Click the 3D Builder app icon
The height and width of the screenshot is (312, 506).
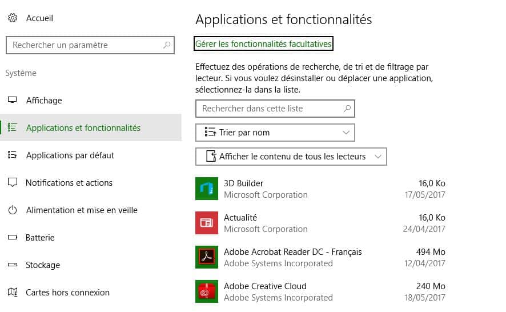pos(207,189)
